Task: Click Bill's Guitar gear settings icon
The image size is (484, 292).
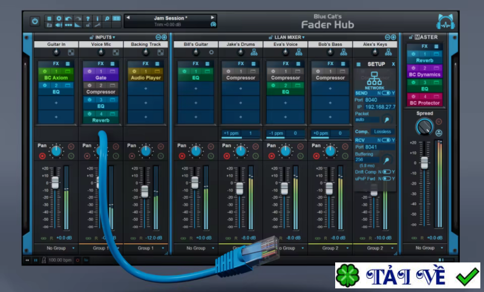Action: pos(211,52)
